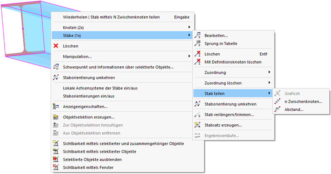Screen dimensions: 331x174
Task: Click the Stab verlängern/trimmen icon
Action: click(197, 115)
